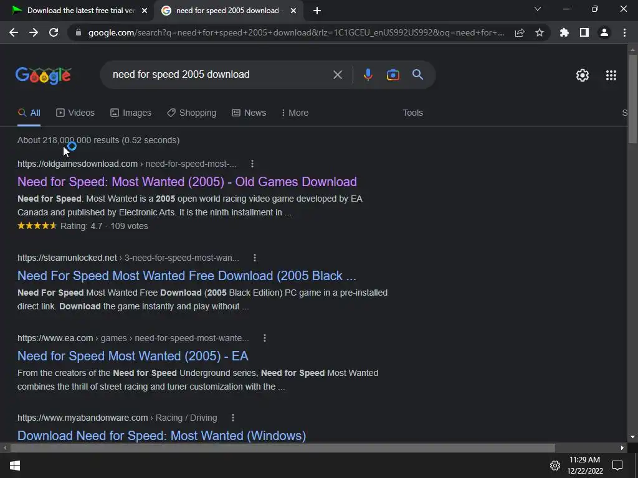Open the Windows notification center

tap(617, 466)
